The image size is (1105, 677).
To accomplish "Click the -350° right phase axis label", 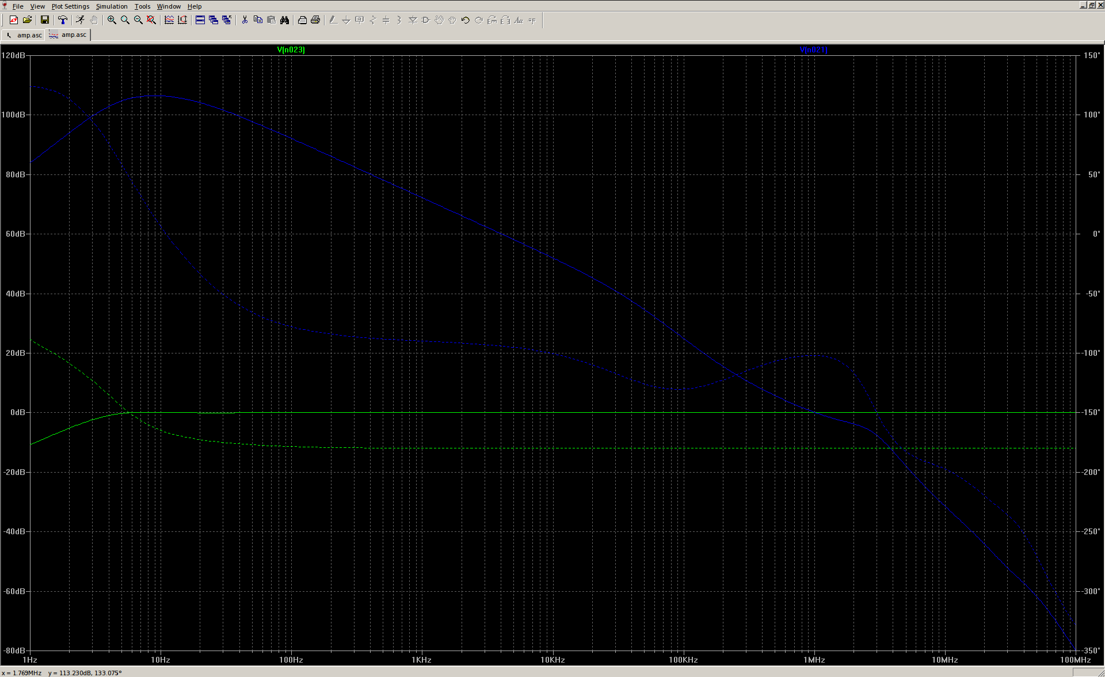I will pyautogui.click(x=1092, y=651).
